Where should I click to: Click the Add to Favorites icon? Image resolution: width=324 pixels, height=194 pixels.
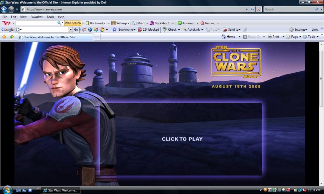pyautogui.click(x=12, y=37)
